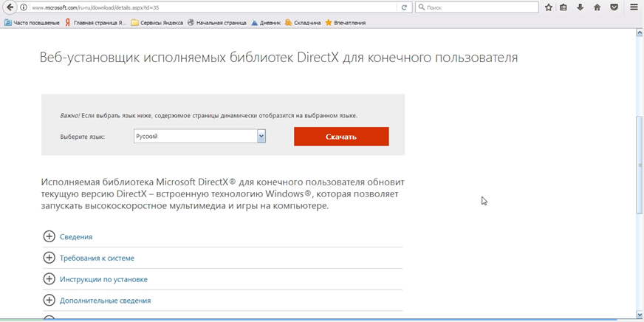The height and width of the screenshot is (322, 644).
Task: Reload the page with the refresh icon
Action: [x=404, y=7]
